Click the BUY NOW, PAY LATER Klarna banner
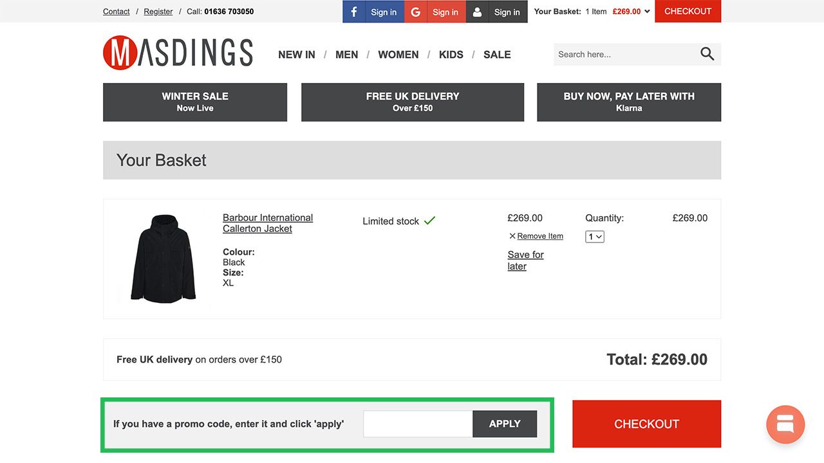 tap(629, 102)
